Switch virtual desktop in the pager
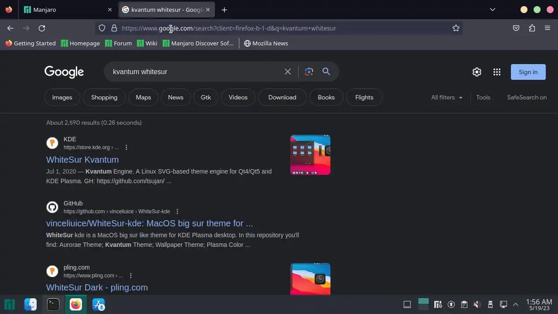The width and height of the screenshot is (558, 314). (x=423, y=304)
